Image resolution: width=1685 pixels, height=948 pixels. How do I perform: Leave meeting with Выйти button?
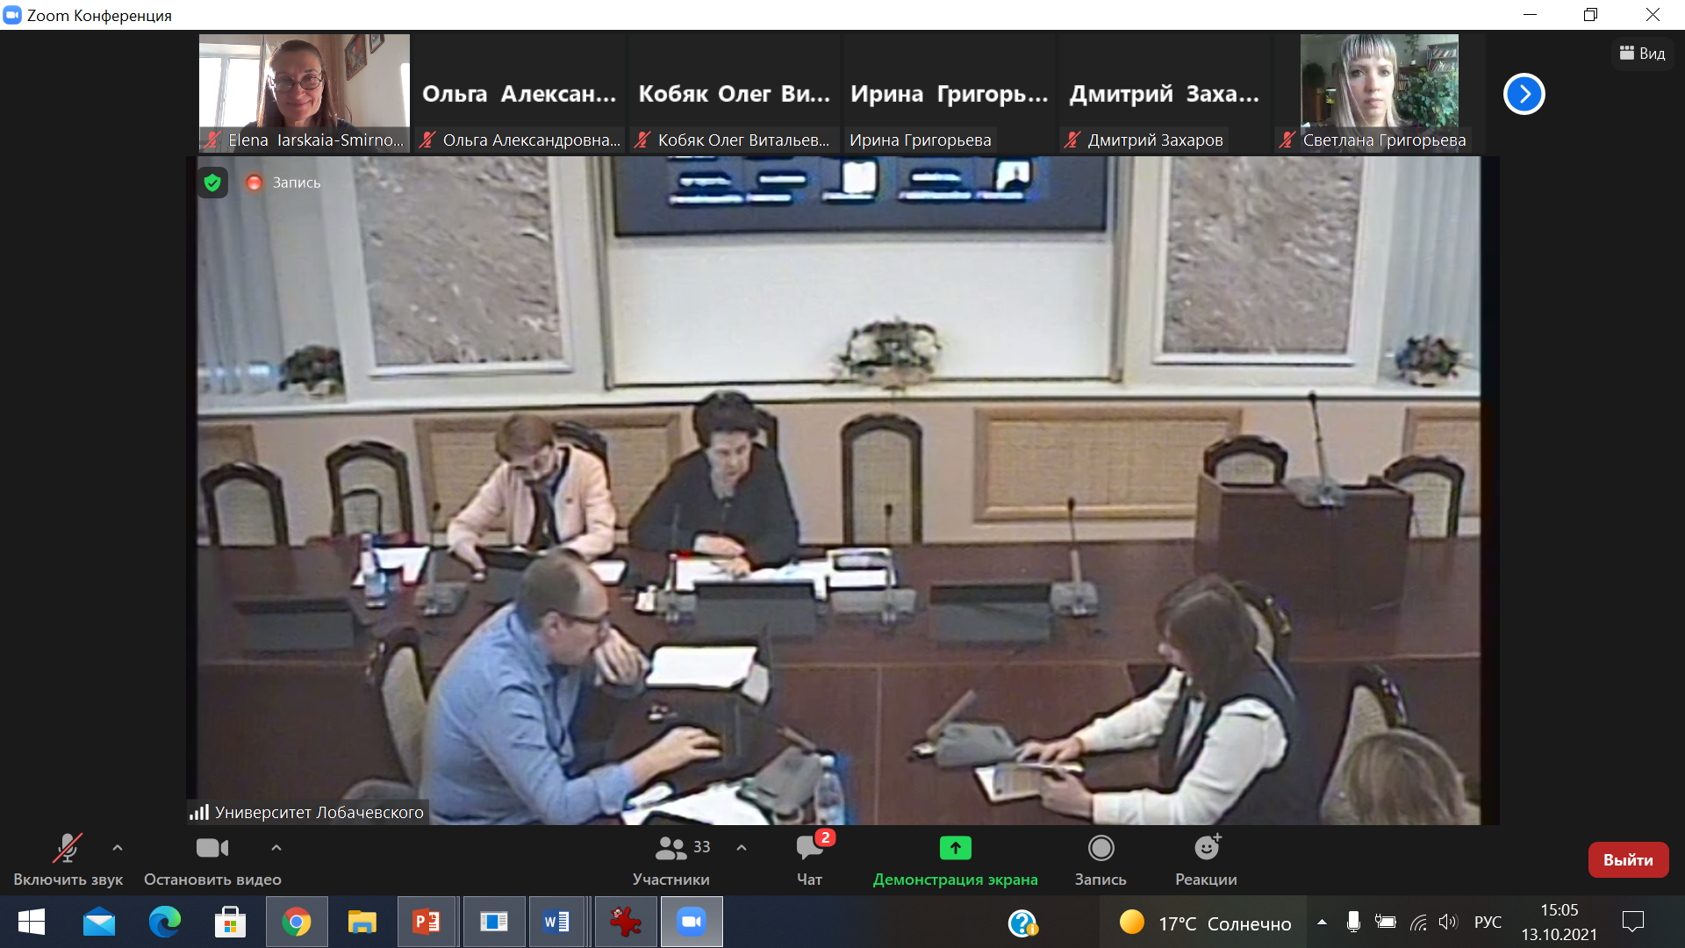1628,860
